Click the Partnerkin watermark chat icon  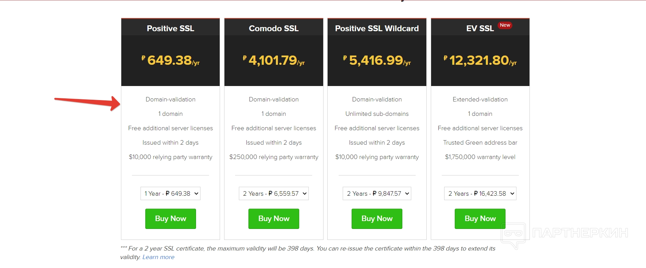tap(513, 234)
